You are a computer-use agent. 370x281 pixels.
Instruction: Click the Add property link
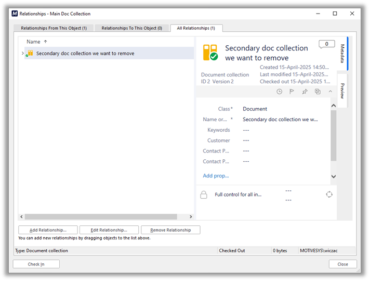[x=216, y=176]
